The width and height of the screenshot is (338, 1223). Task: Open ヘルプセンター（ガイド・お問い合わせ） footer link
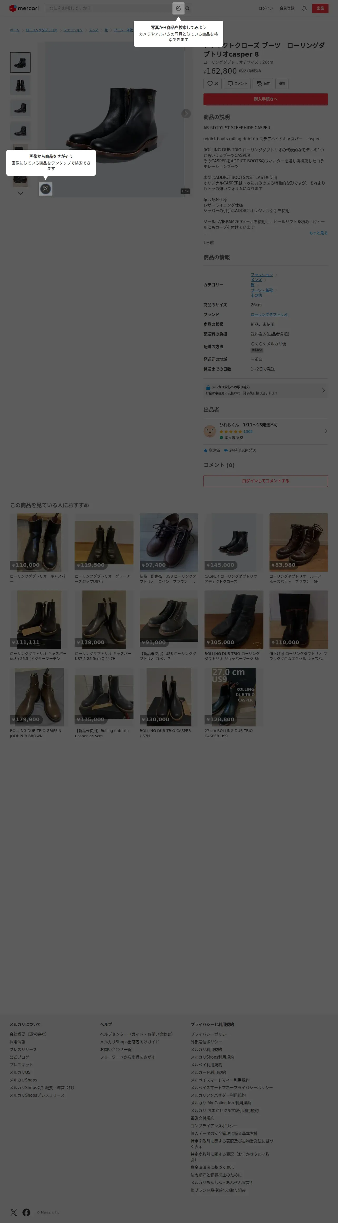point(137,1034)
